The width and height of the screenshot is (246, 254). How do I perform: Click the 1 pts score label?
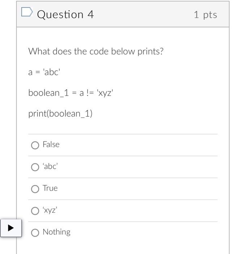coord(205,15)
